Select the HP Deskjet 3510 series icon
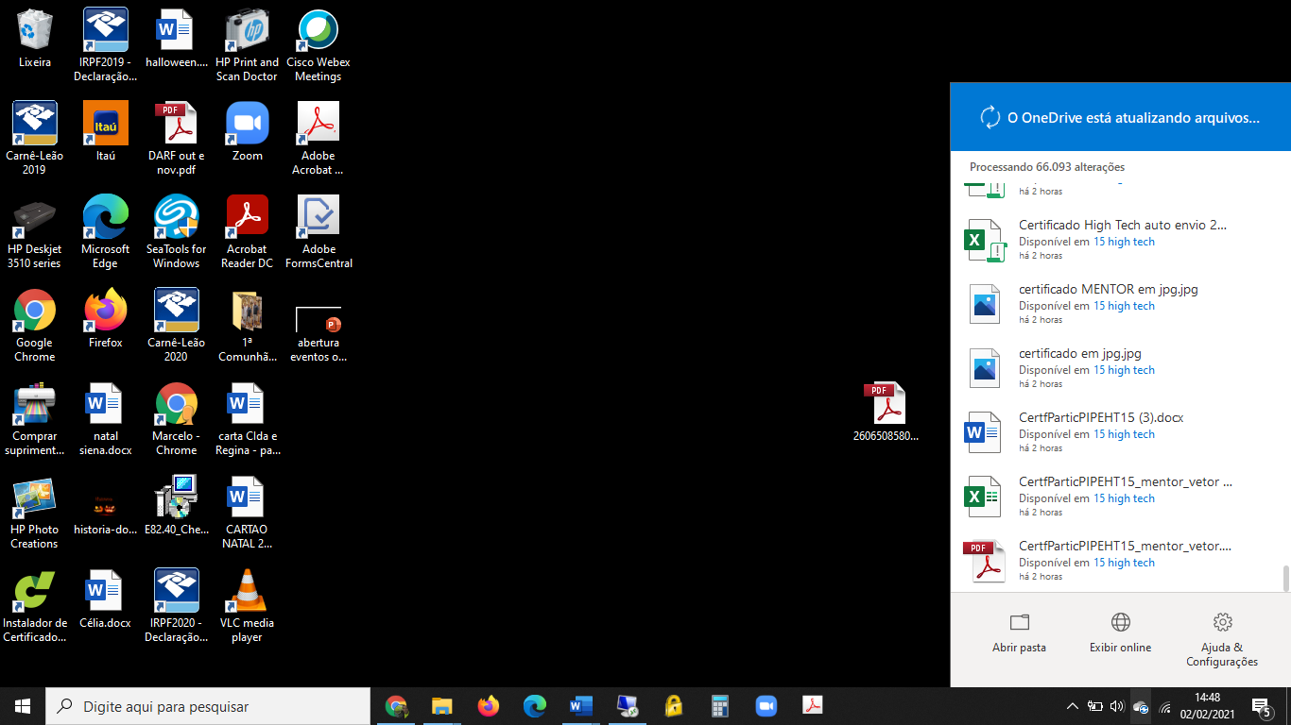Screen dimensions: 1291x725 pyautogui.click(x=35, y=231)
